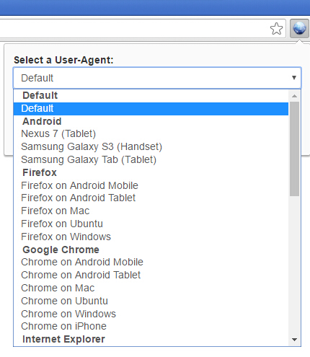
Task: Bookmark the page with the star icon
Action: click(x=276, y=29)
